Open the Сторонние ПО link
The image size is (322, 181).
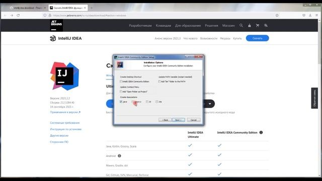tap(59, 142)
